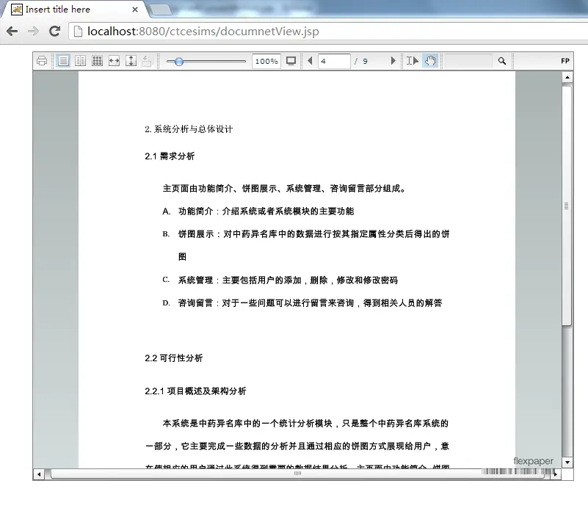Screen dimensions: 588x511
Task: Click the vertical scrollbar thumb
Action: [567, 206]
